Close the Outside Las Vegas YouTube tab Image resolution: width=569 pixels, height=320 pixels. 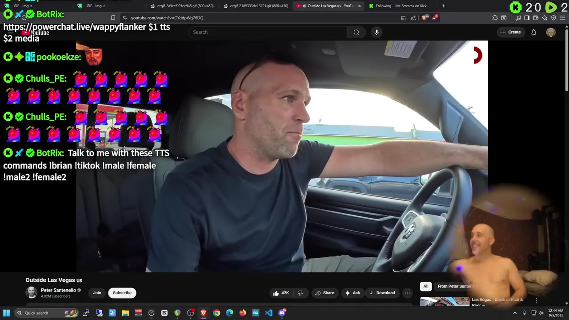coord(359,6)
